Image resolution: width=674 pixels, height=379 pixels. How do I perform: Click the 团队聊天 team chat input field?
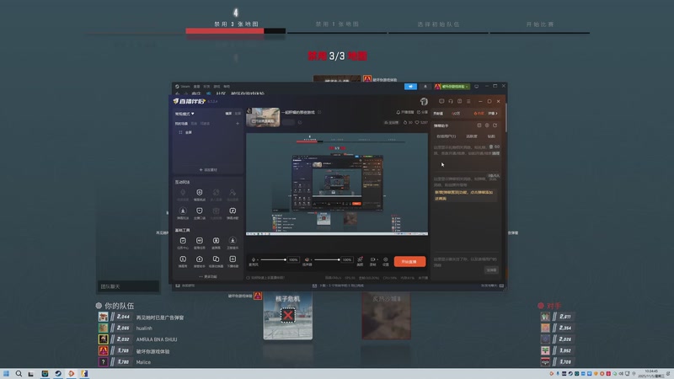point(129,286)
